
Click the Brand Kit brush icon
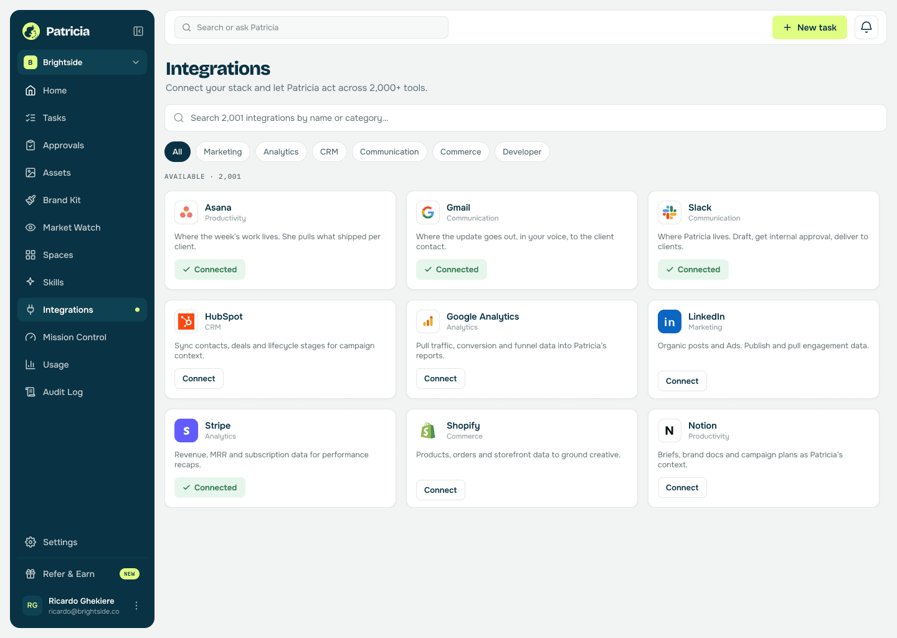pyautogui.click(x=31, y=200)
